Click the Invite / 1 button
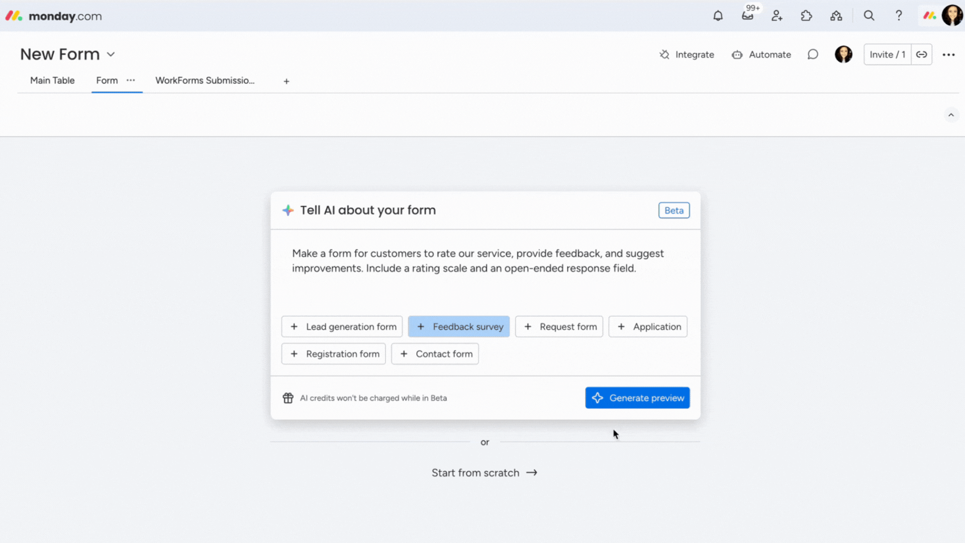The height and width of the screenshot is (543, 965). pyautogui.click(x=888, y=54)
